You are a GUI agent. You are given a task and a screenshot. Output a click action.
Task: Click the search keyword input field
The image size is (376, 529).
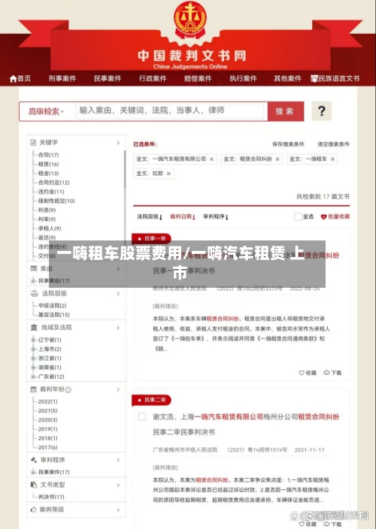tap(170, 110)
